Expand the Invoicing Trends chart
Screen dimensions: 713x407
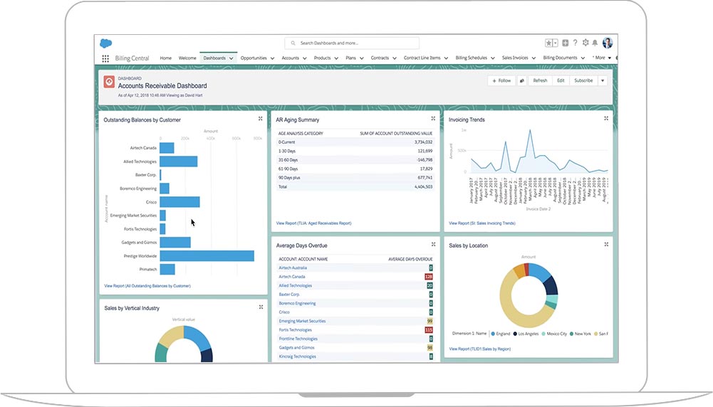tap(606, 118)
